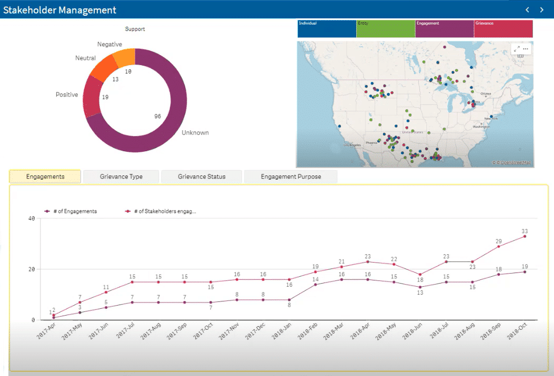The width and height of the screenshot is (554, 376).
Task: Open the Grievance Status tab
Action: tap(202, 176)
